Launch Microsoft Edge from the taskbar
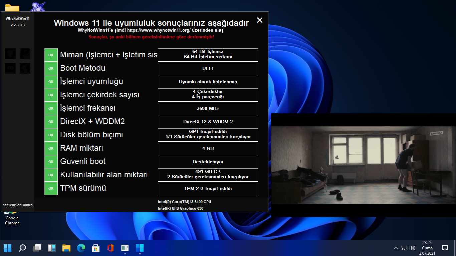 tap(81, 248)
